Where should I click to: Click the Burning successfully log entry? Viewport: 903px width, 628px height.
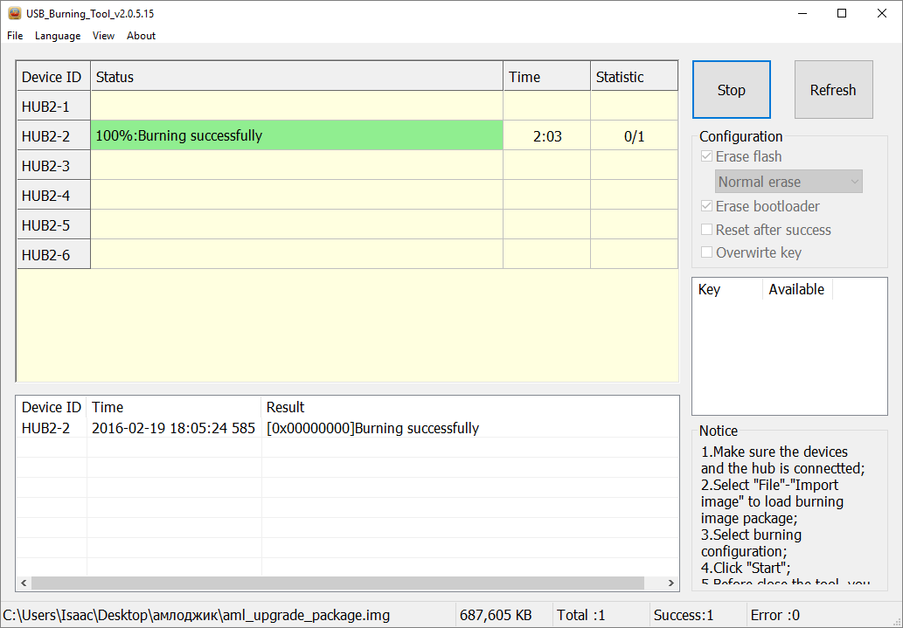[367, 428]
